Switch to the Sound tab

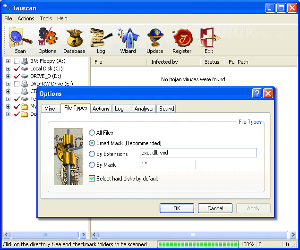coord(167,109)
